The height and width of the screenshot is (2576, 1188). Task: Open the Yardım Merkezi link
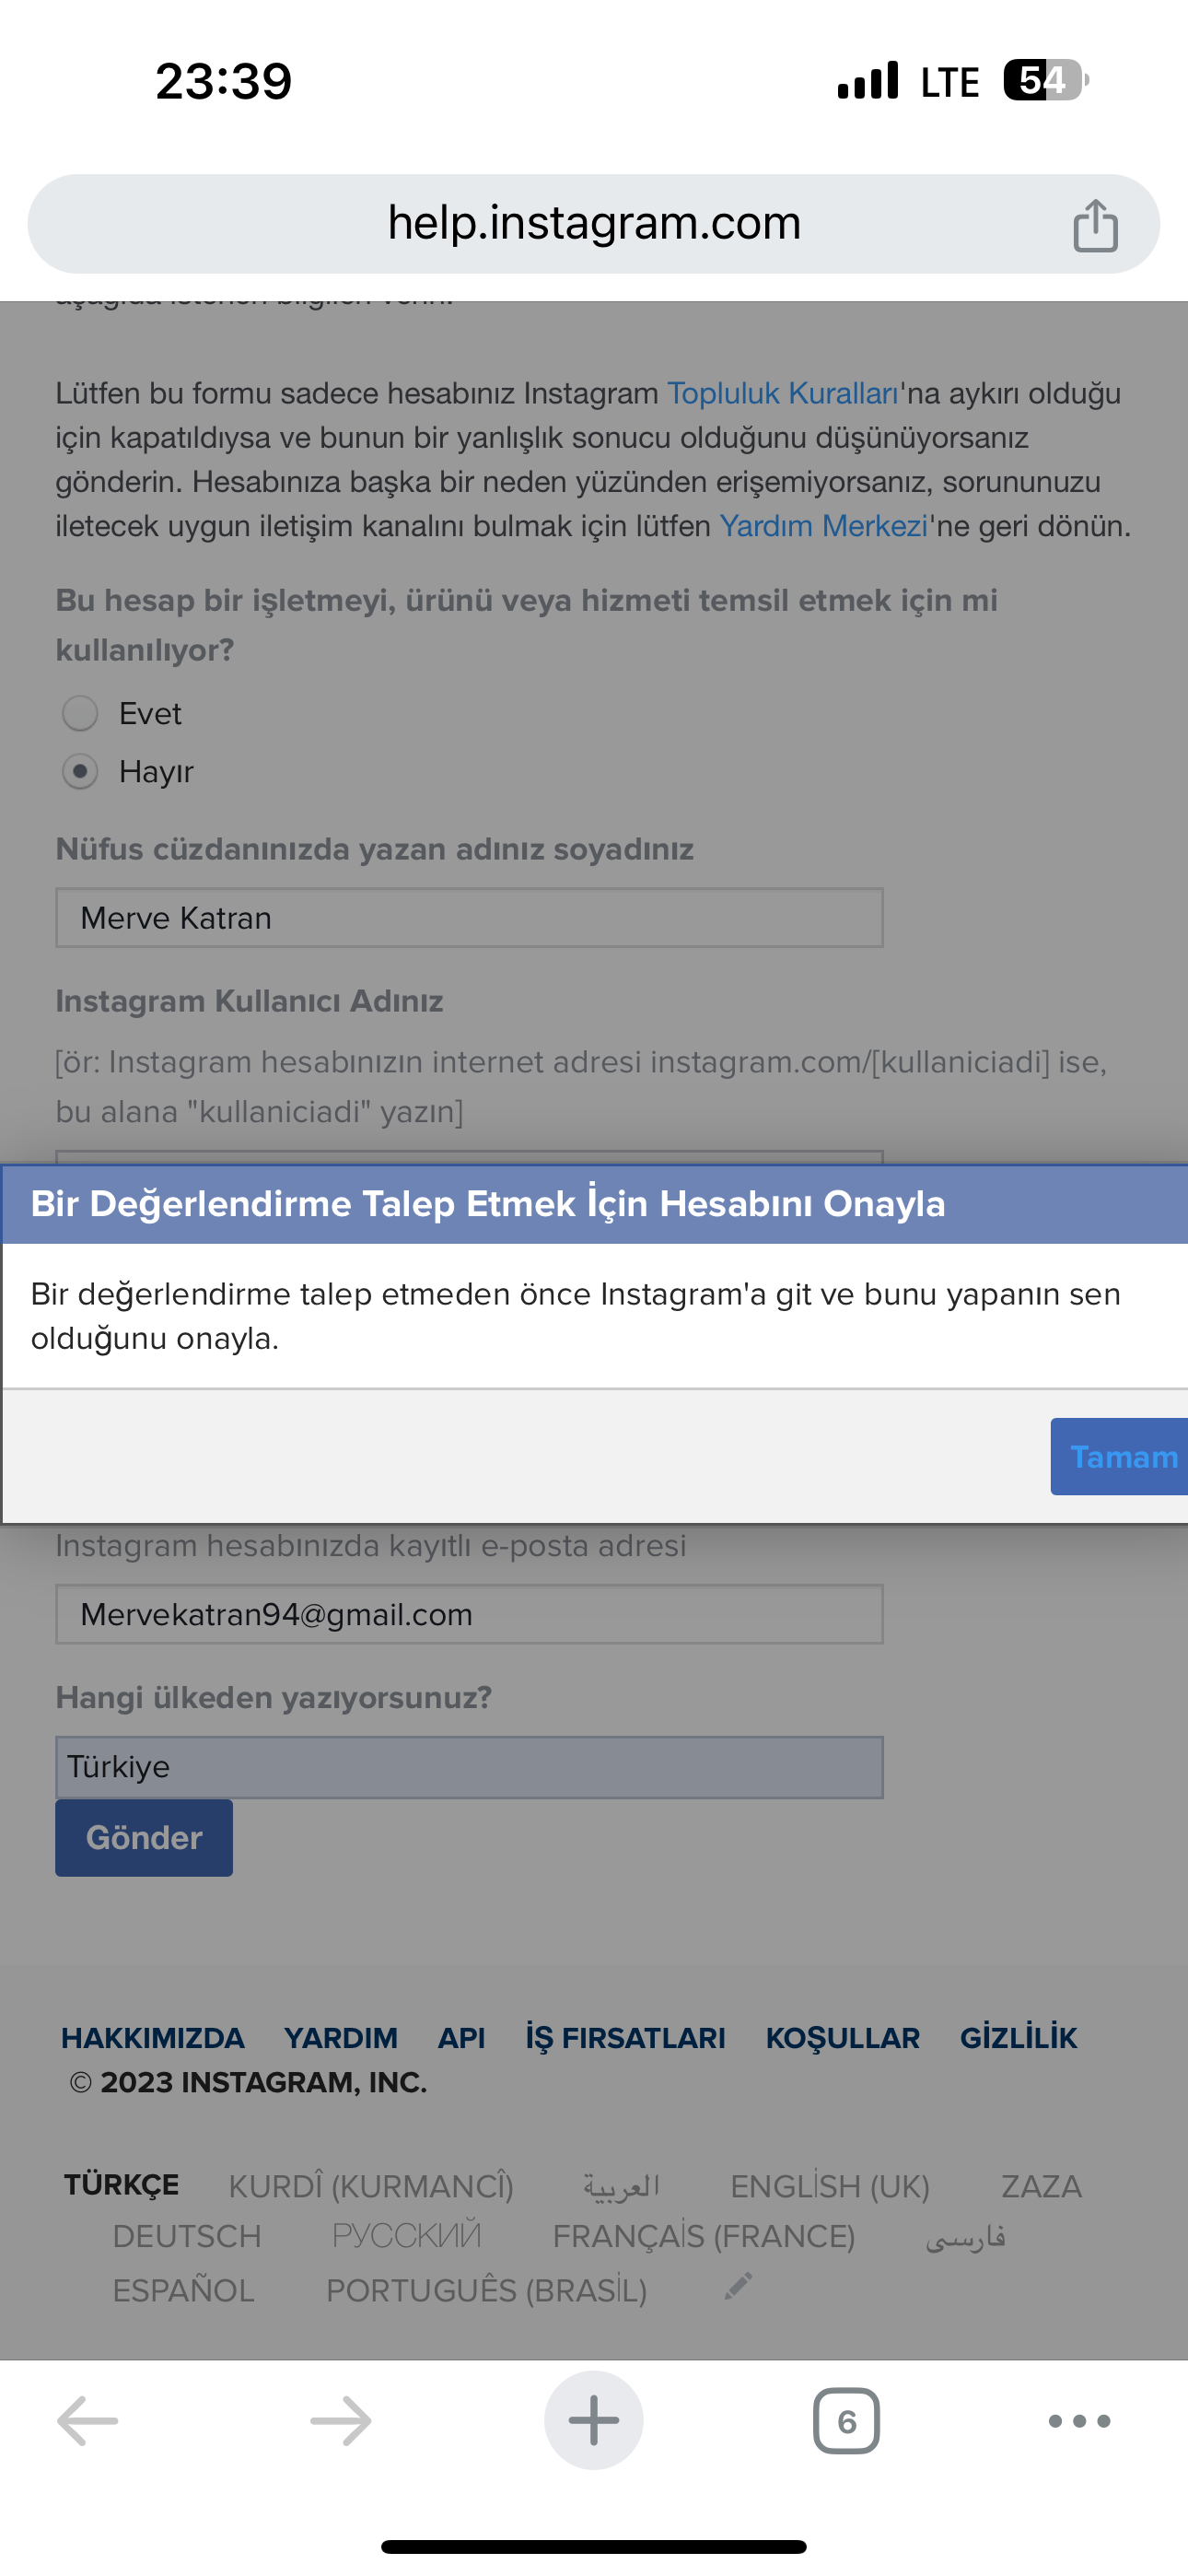point(824,526)
